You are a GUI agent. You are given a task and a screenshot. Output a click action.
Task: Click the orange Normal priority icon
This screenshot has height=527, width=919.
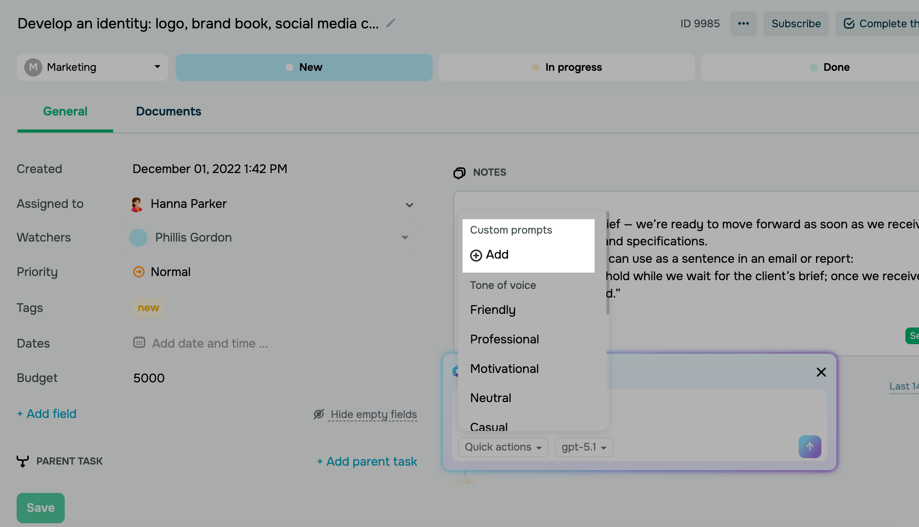tap(139, 272)
